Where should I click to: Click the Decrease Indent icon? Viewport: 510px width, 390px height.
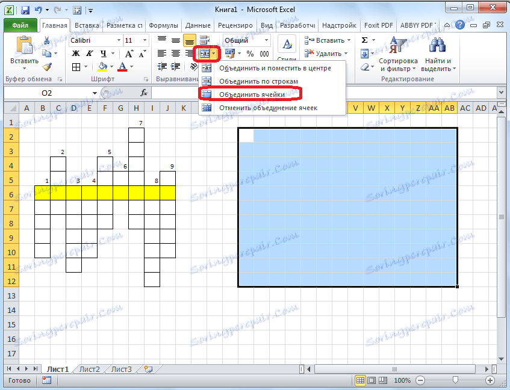coord(162,67)
